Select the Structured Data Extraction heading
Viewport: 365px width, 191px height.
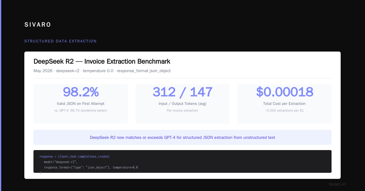click(x=61, y=41)
